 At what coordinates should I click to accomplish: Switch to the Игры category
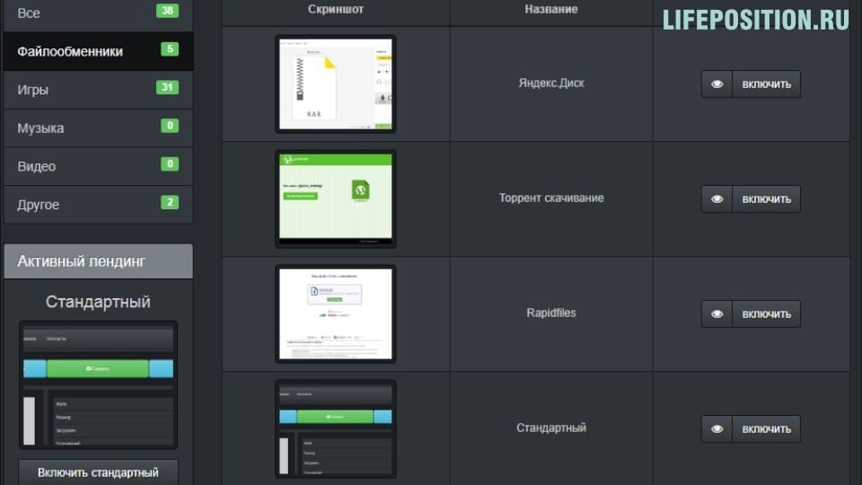click(x=97, y=90)
